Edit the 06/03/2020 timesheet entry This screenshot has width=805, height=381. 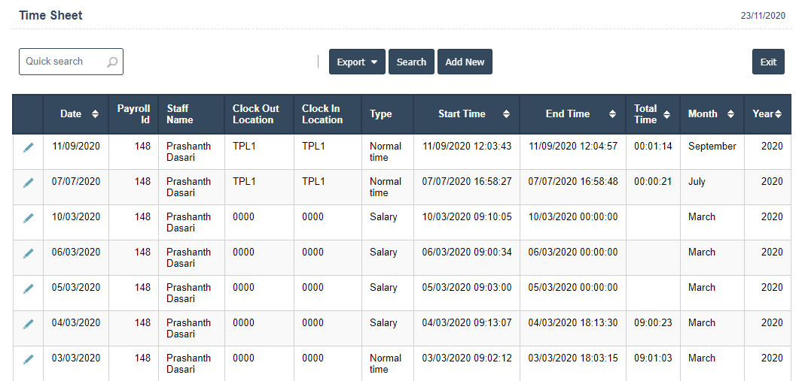(28, 253)
